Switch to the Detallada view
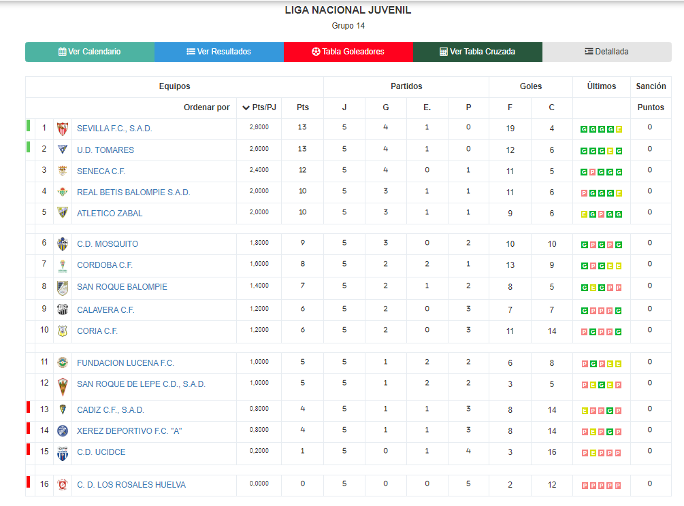The height and width of the screenshot is (506, 684). click(x=607, y=52)
